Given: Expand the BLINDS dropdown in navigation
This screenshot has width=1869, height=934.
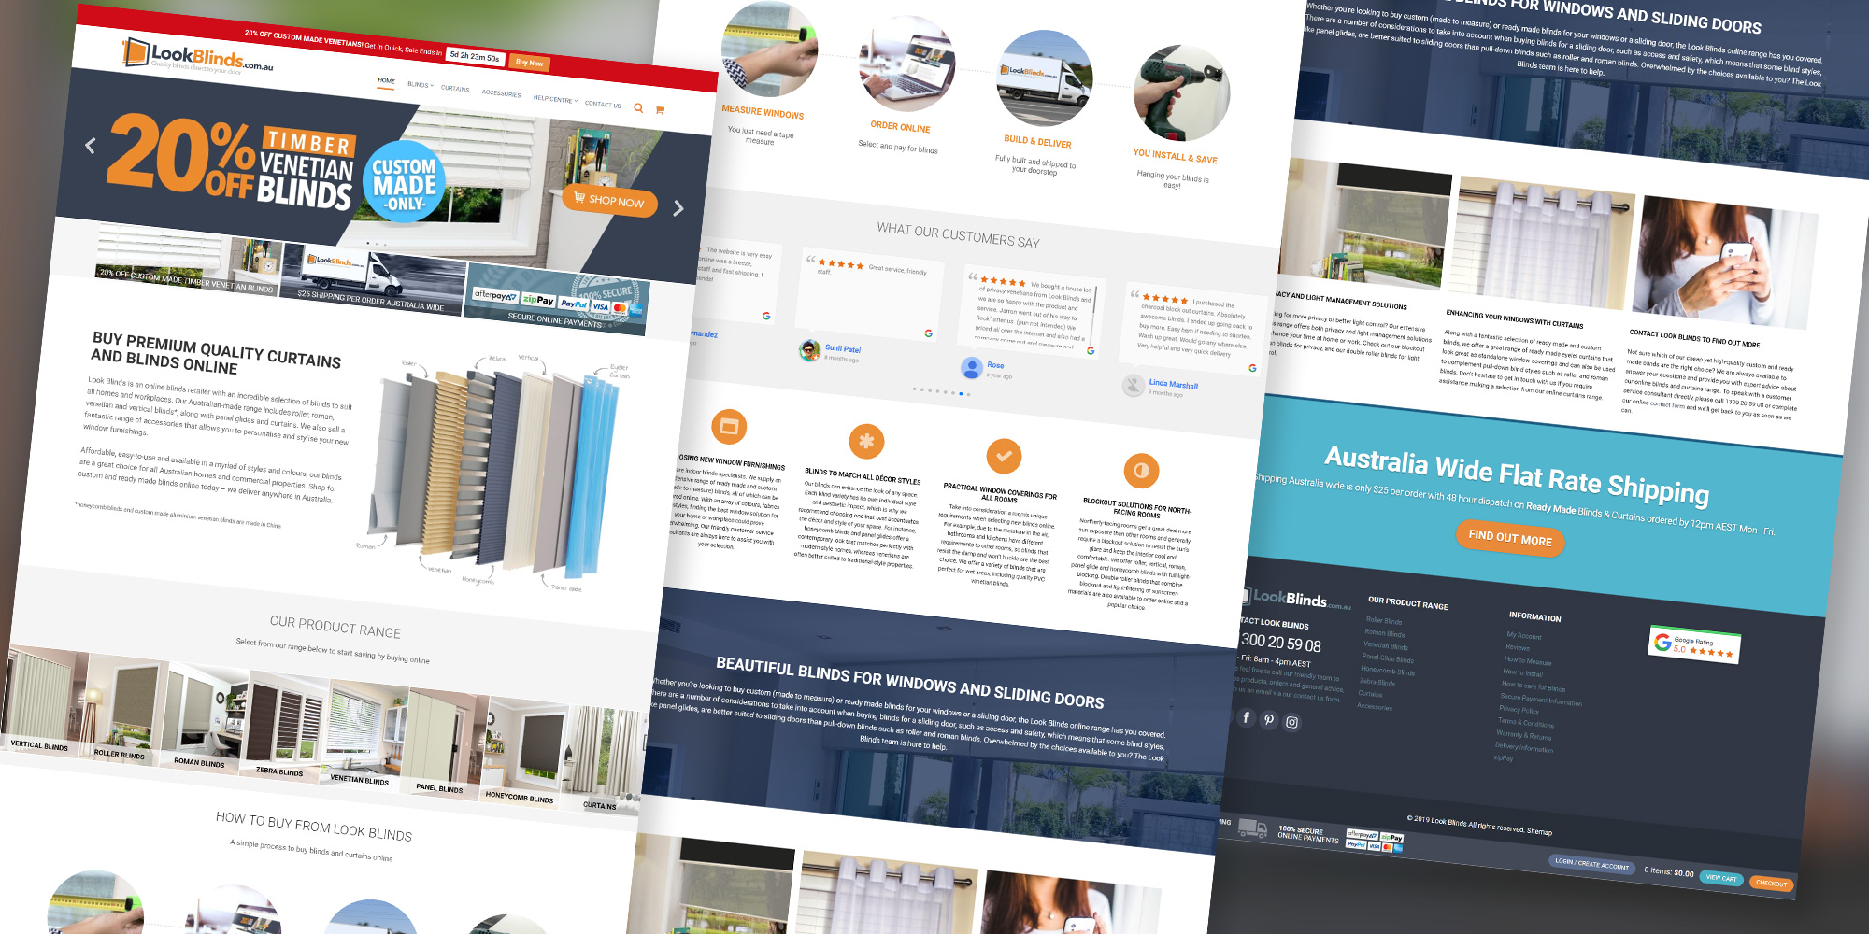Looking at the screenshot, I should tap(421, 85).
